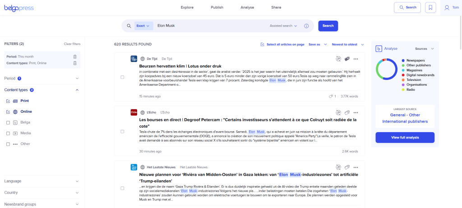Remove Content types filter via trash icon
This screenshot has width=462, height=208.
tap(75, 63)
